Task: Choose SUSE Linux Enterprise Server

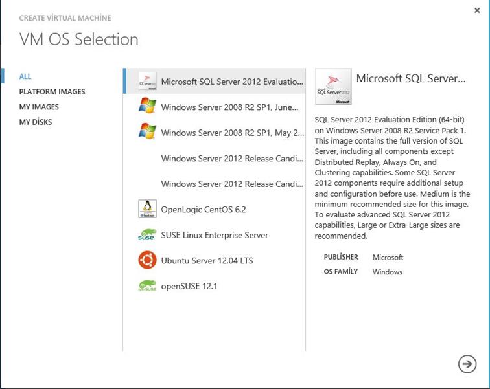Action: tap(215, 235)
